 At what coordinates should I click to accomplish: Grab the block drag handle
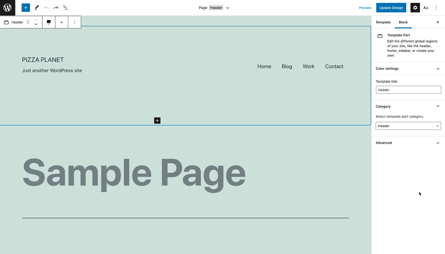28,22
